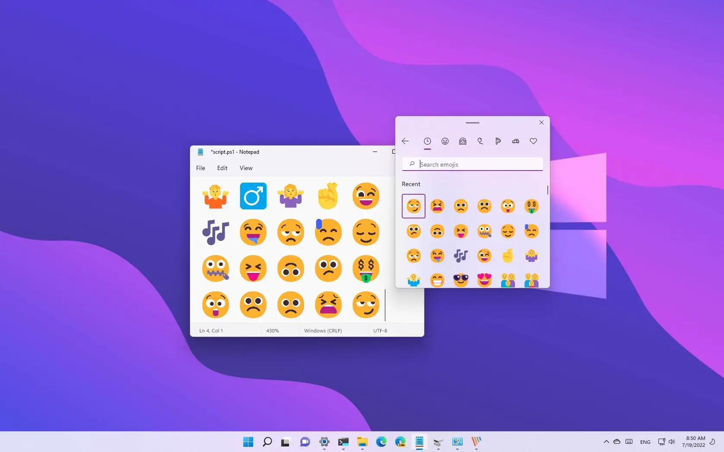Open the Notepad icon on the taskbar
724x452 pixels.
pyautogui.click(x=419, y=442)
